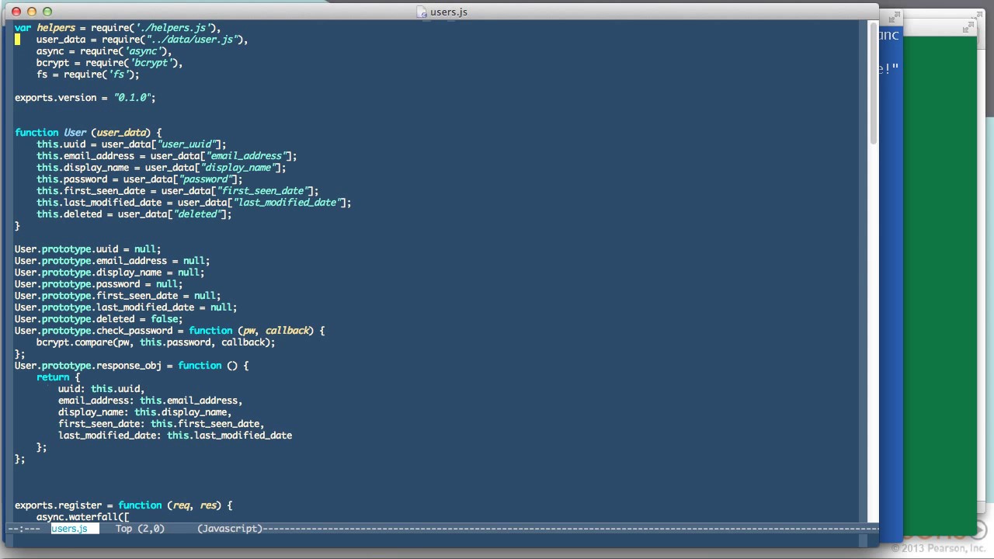Click the require('./helpers.js') text
Screen dimensions: 994x559
point(153,28)
